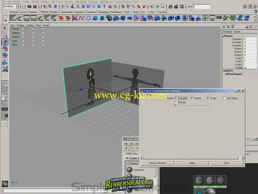Click the HS shelf button
This screenshot has width=258, height=194.
click(x=47, y=18)
